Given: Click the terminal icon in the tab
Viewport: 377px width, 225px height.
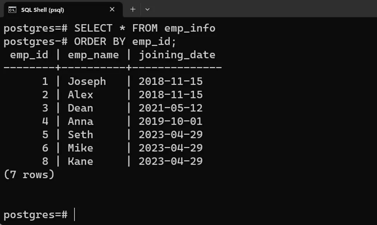Looking at the screenshot, I should coord(12,10).
